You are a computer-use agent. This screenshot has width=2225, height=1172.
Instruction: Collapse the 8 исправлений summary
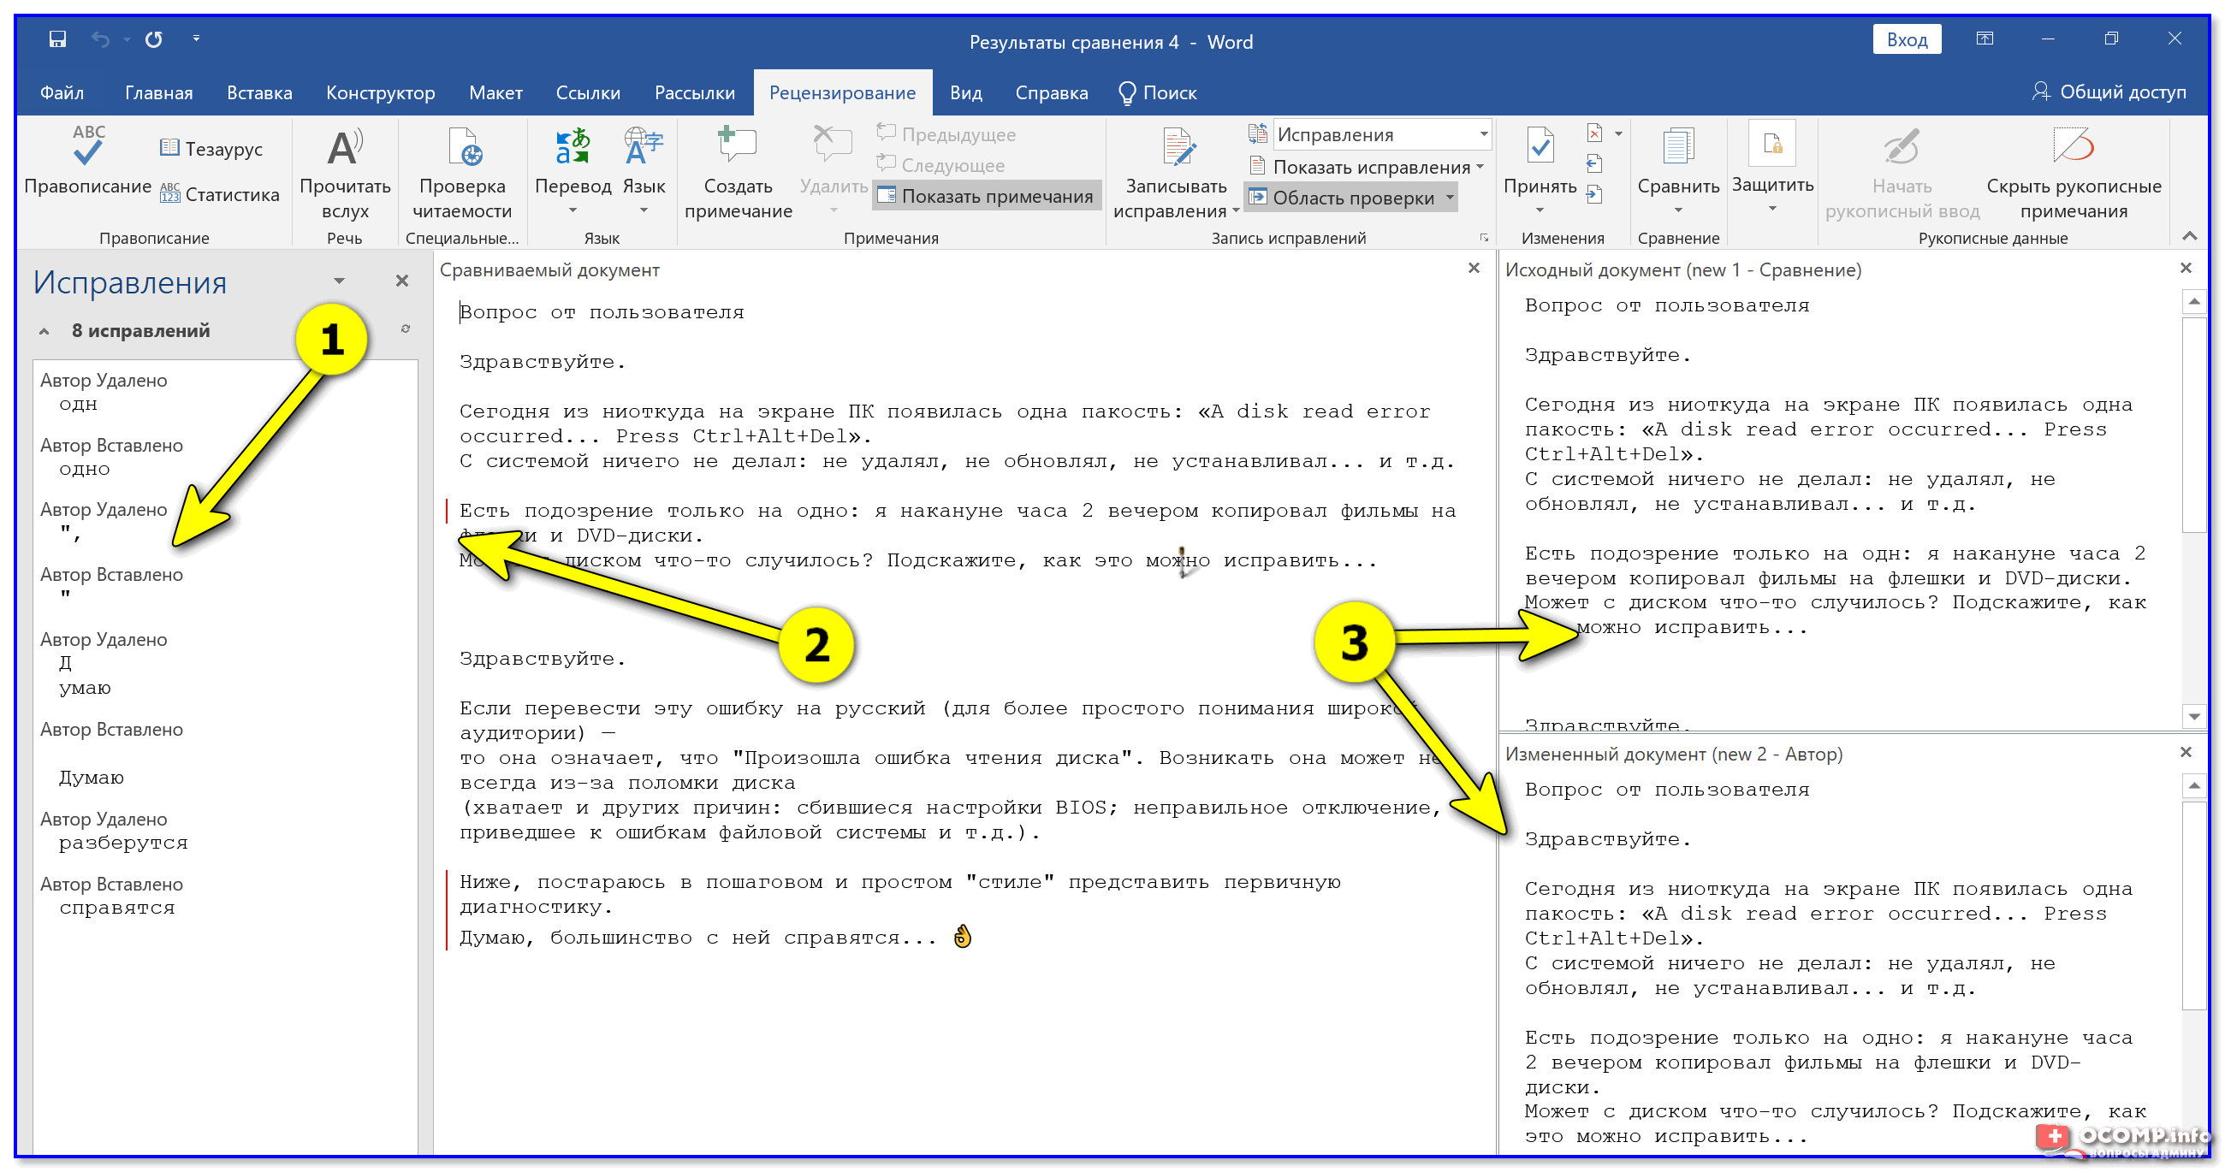(44, 332)
